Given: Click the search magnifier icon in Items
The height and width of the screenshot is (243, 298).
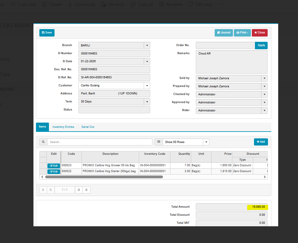Looking at the screenshot, I should coord(43,142).
